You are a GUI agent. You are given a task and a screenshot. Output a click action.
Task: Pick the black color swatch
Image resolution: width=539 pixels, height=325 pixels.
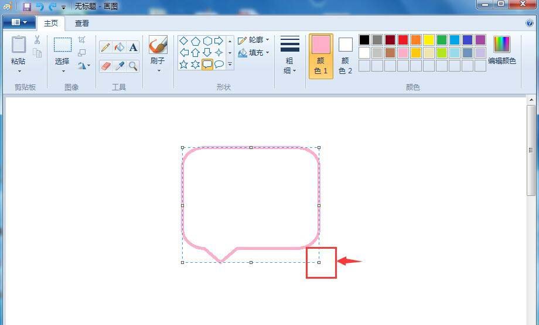(364, 39)
